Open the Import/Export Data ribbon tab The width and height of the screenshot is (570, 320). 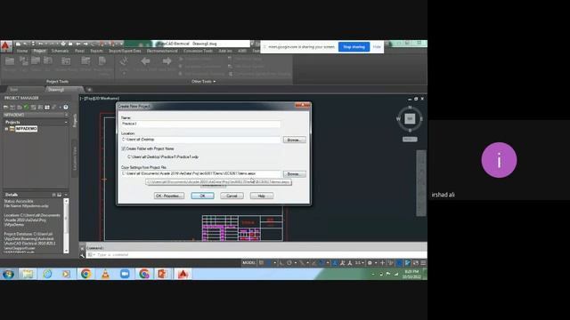pyautogui.click(x=125, y=51)
